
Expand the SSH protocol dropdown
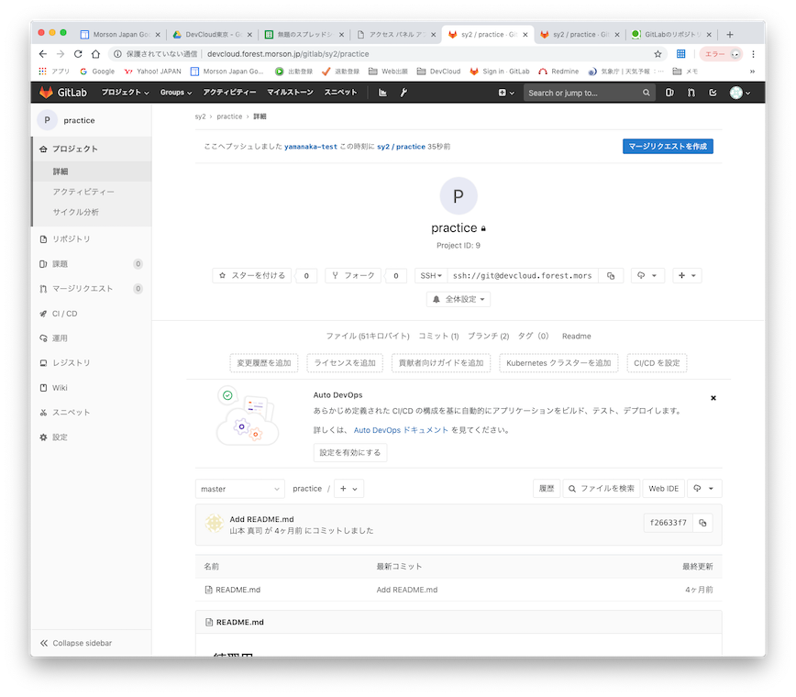click(x=431, y=275)
